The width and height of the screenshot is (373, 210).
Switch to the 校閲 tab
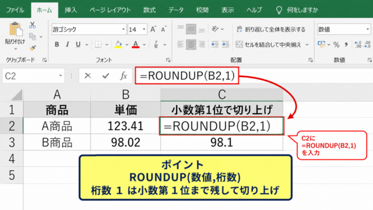202,10
